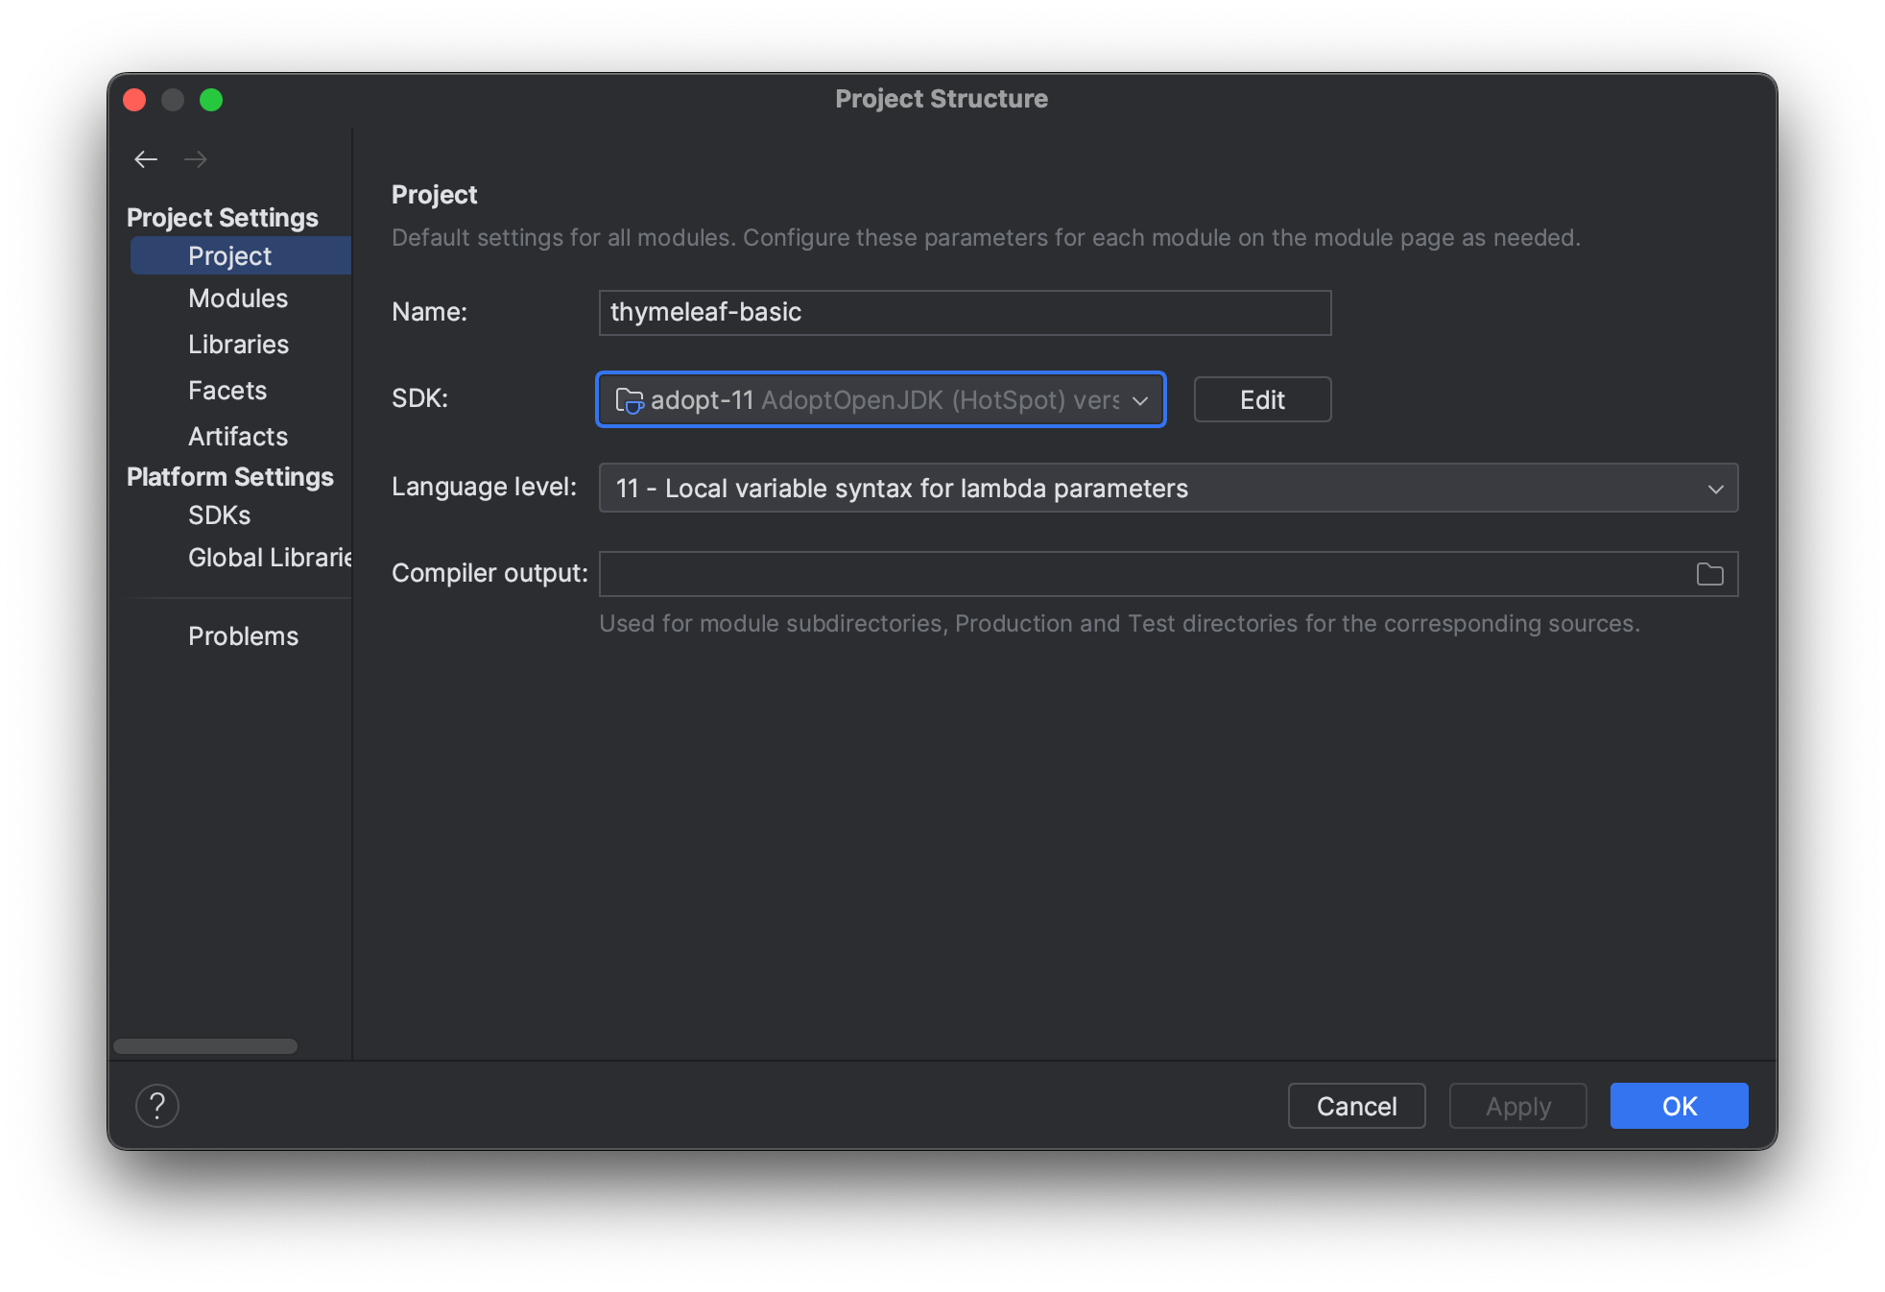
Task: Browse compiler output folder icon
Action: pos(1709,574)
